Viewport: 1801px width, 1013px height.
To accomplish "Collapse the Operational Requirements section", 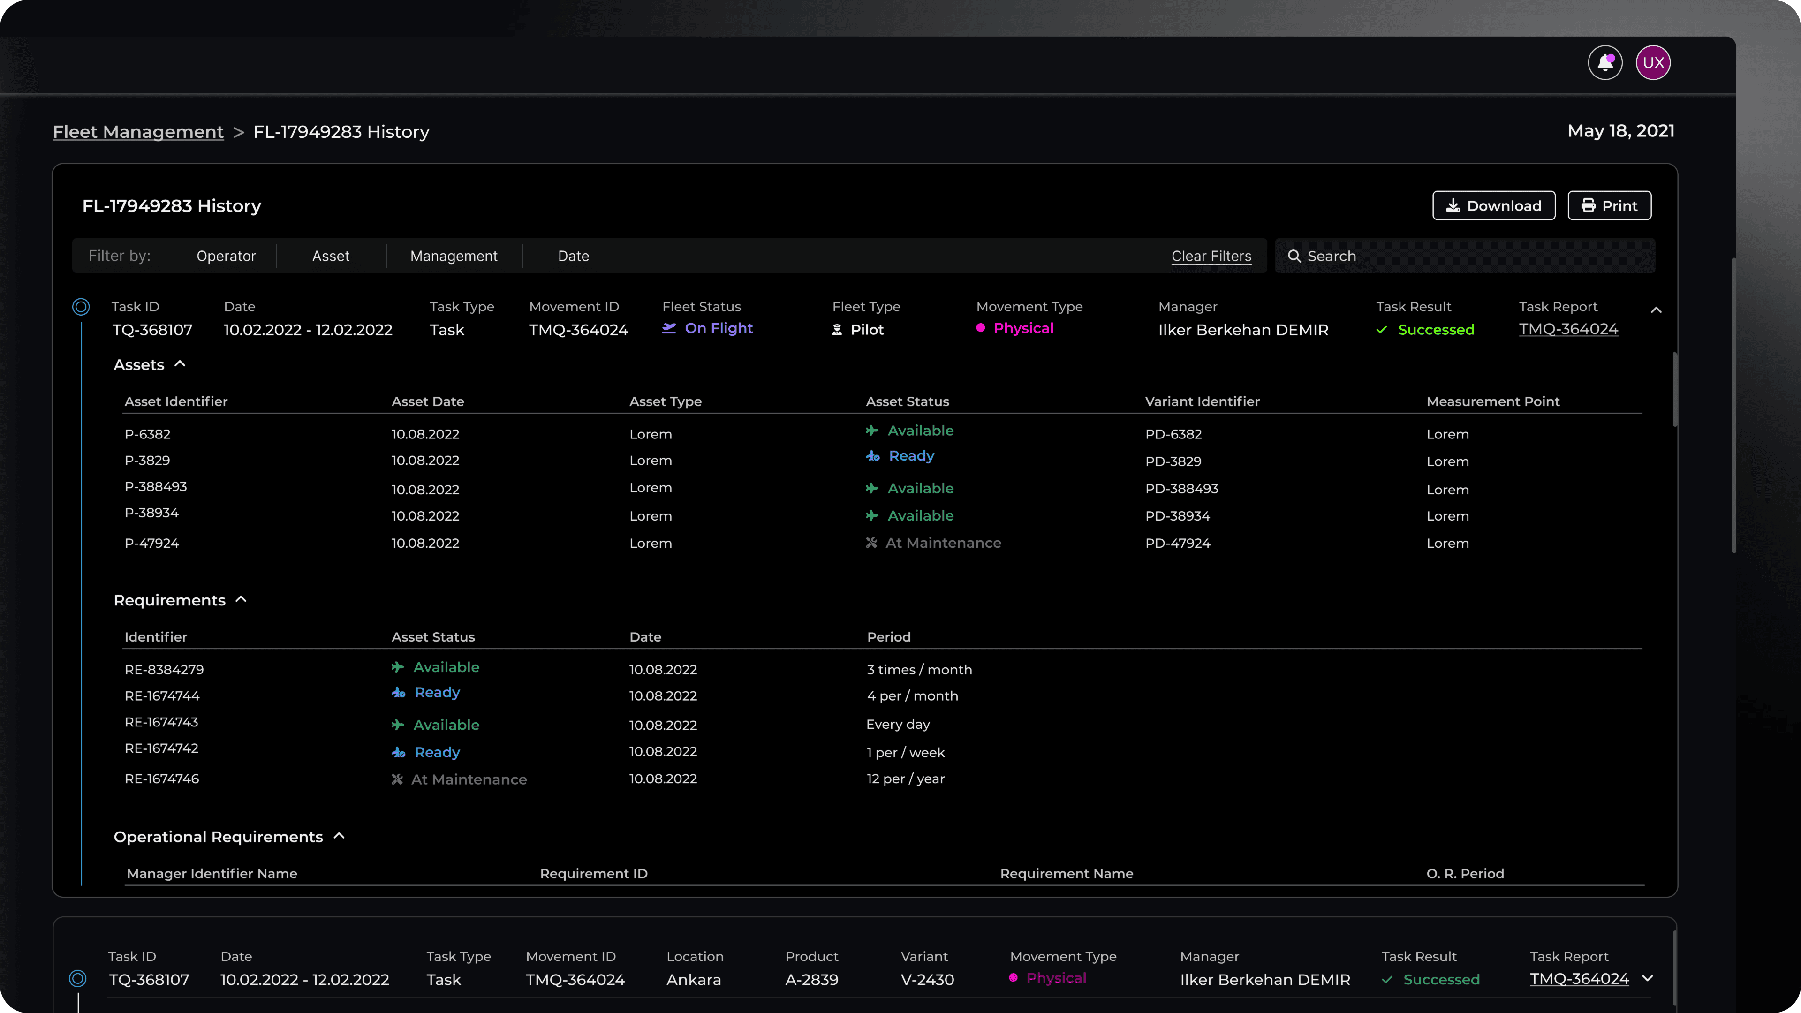I will click(339, 835).
